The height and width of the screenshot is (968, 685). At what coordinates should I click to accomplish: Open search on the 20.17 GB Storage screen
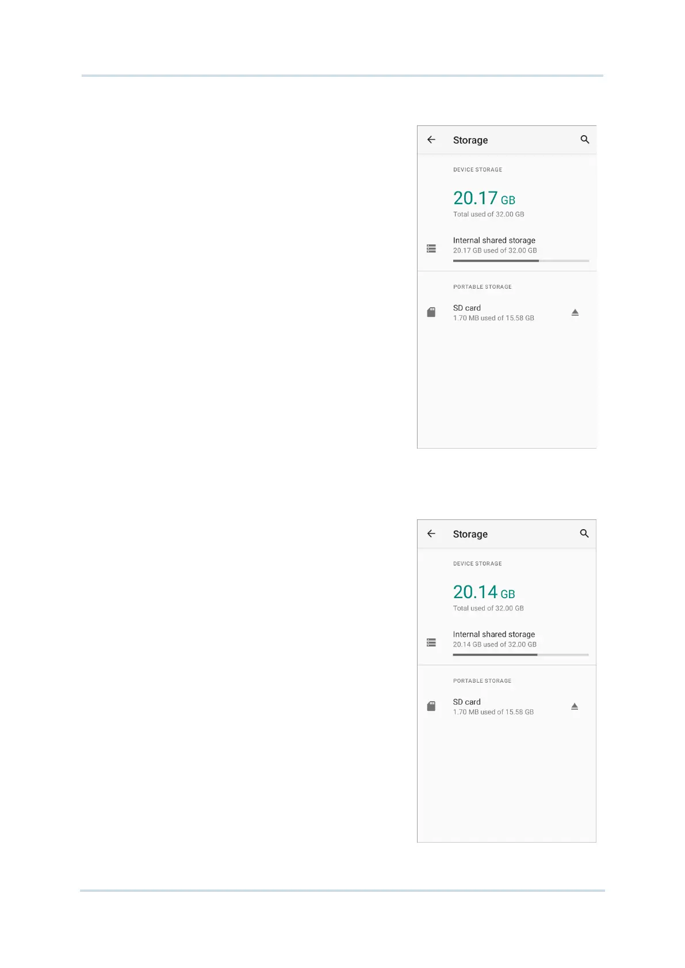(585, 140)
